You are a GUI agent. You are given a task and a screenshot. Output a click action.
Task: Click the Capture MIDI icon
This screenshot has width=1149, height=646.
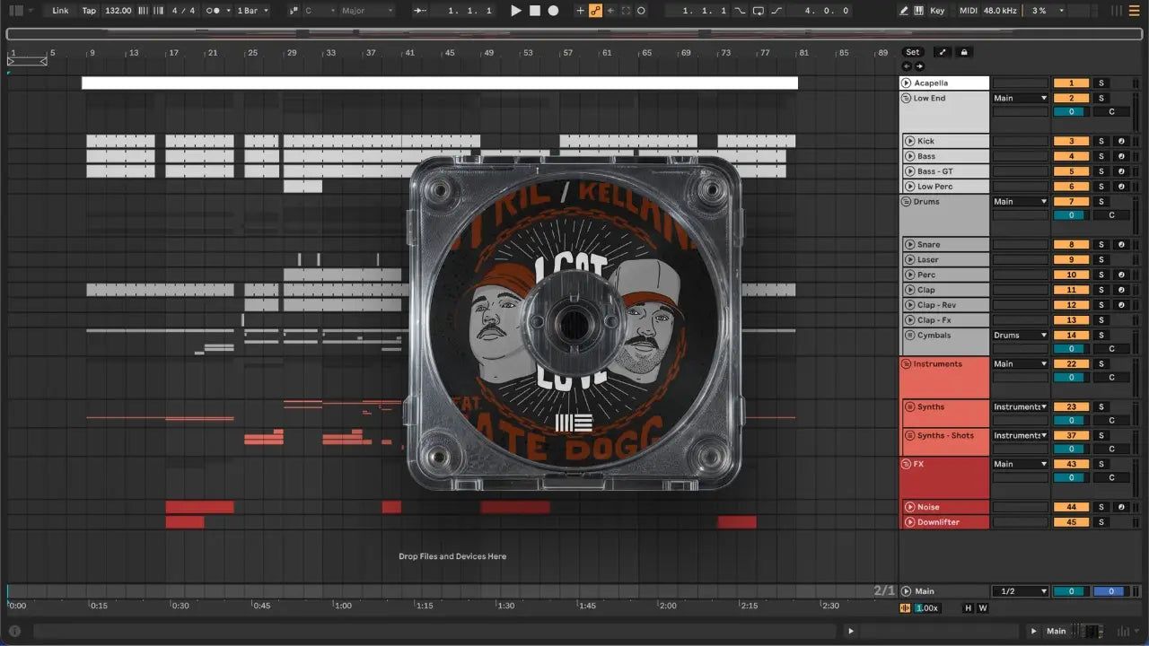tap(626, 11)
